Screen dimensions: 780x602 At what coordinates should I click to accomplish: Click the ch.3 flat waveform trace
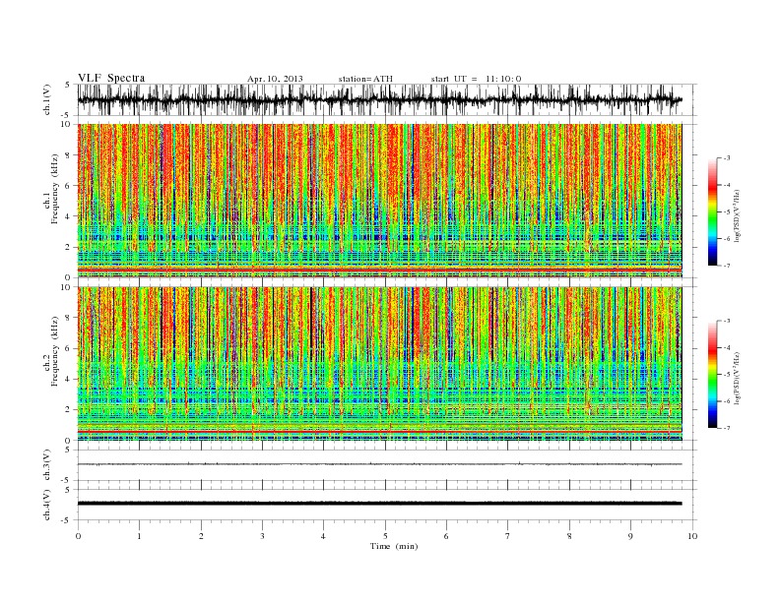[379, 464]
